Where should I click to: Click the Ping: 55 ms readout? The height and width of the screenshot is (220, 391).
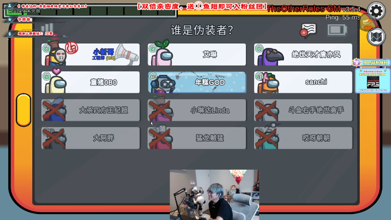pyautogui.click(x=343, y=17)
